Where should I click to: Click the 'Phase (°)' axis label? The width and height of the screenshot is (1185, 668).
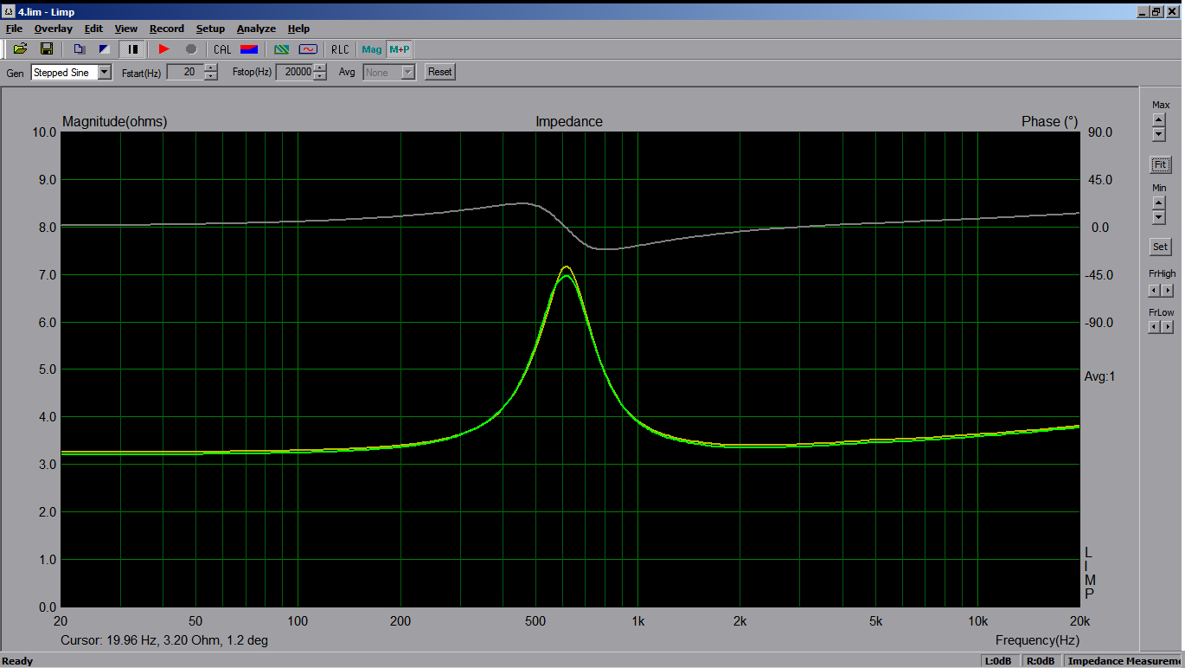[x=1050, y=122]
